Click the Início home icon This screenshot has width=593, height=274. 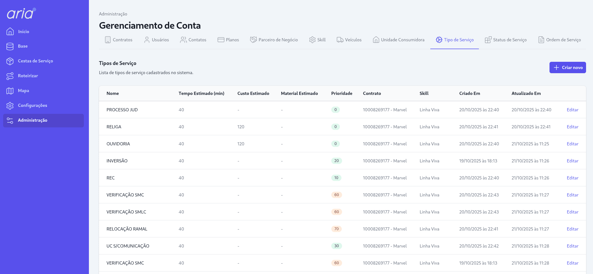pos(10,32)
